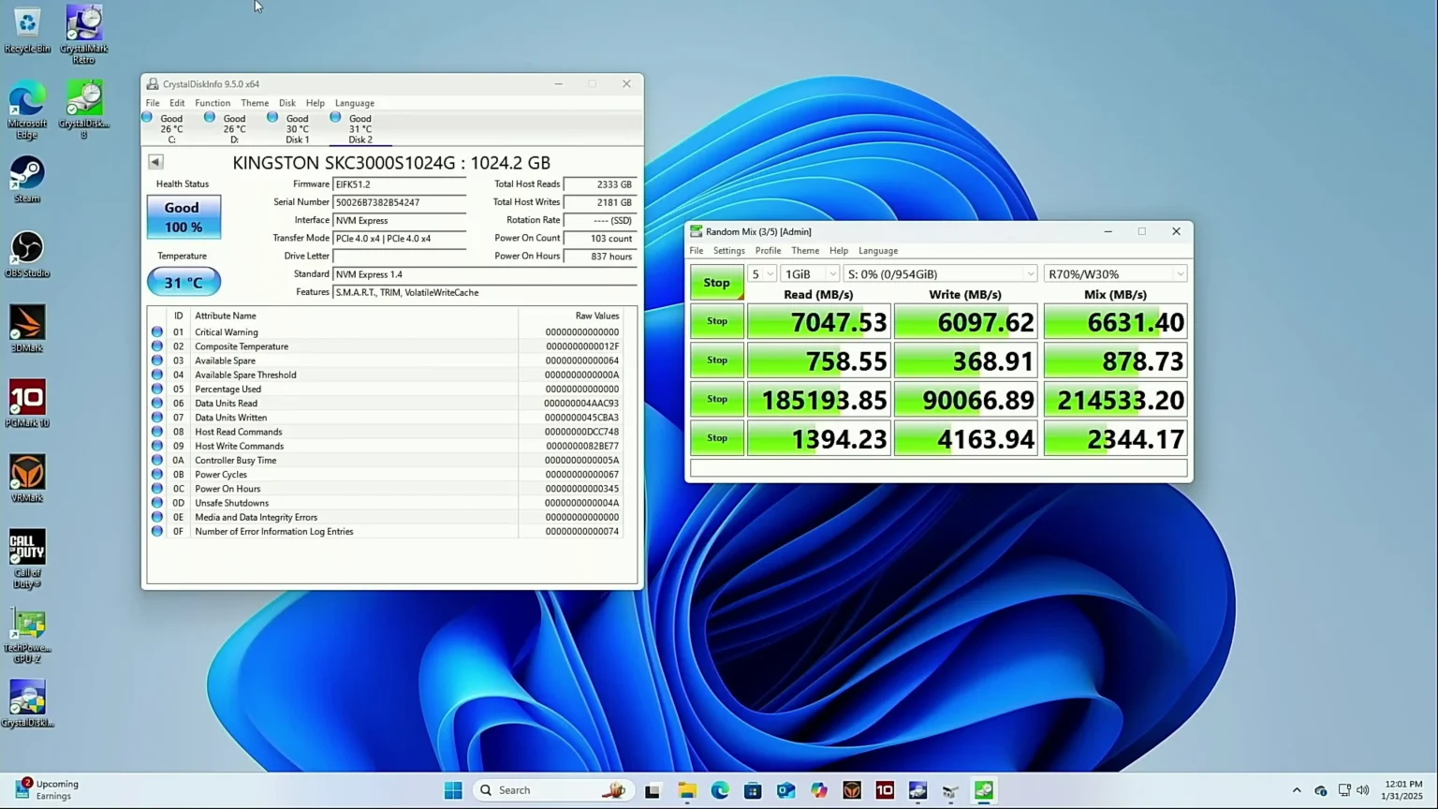Screen dimensions: 1438x809
Task: Open the test size dropdown 1GiB
Action: [810, 274]
